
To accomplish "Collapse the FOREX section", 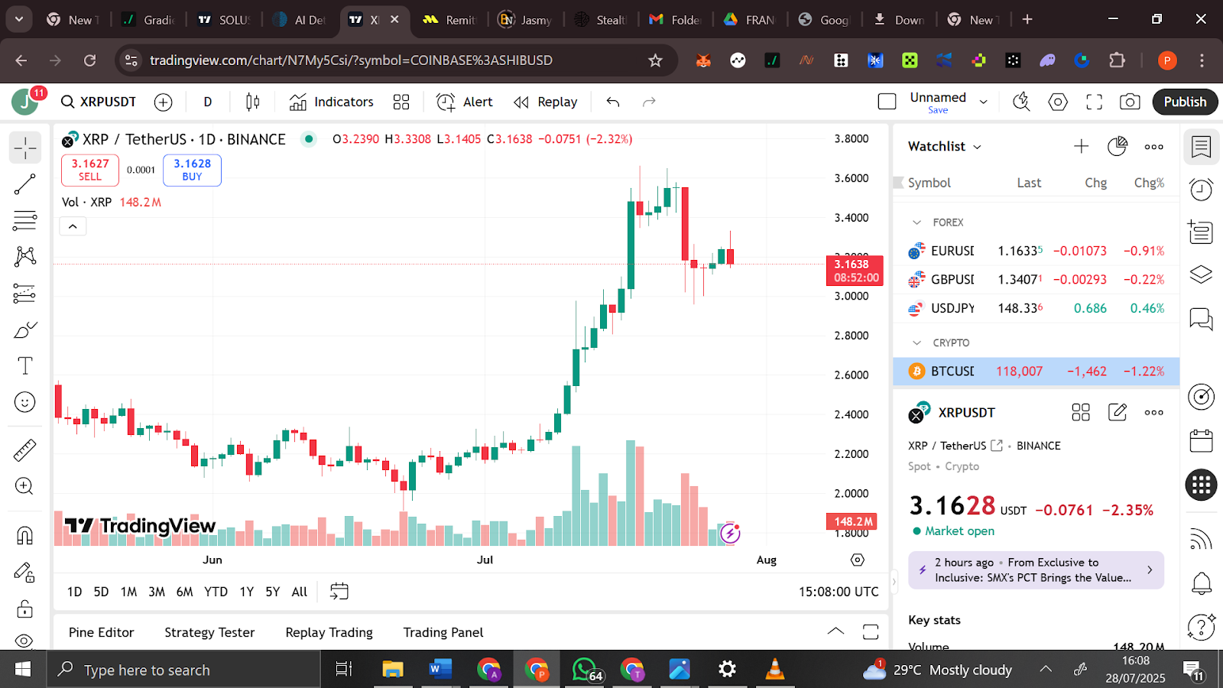I will pos(917,222).
